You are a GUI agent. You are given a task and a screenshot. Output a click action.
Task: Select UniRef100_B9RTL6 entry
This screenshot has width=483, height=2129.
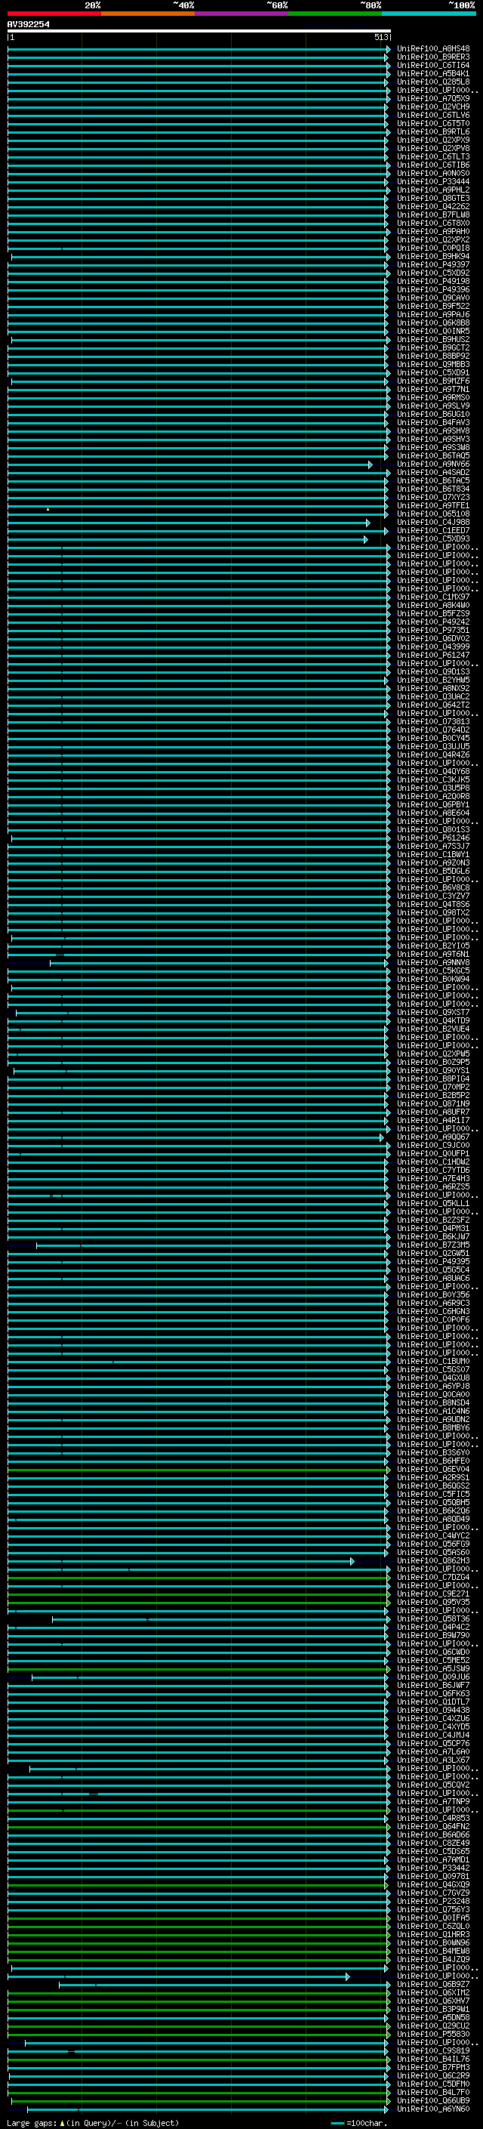pos(433,131)
